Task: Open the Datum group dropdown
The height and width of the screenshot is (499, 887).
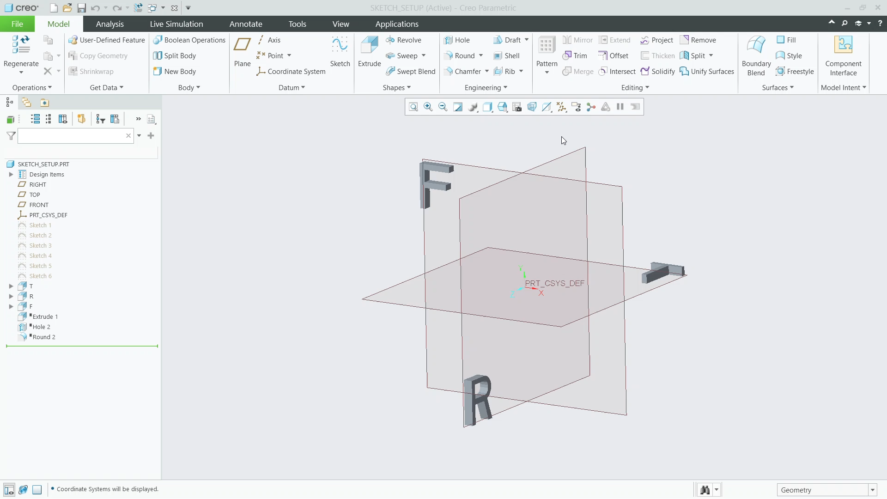Action: (x=292, y=88)
